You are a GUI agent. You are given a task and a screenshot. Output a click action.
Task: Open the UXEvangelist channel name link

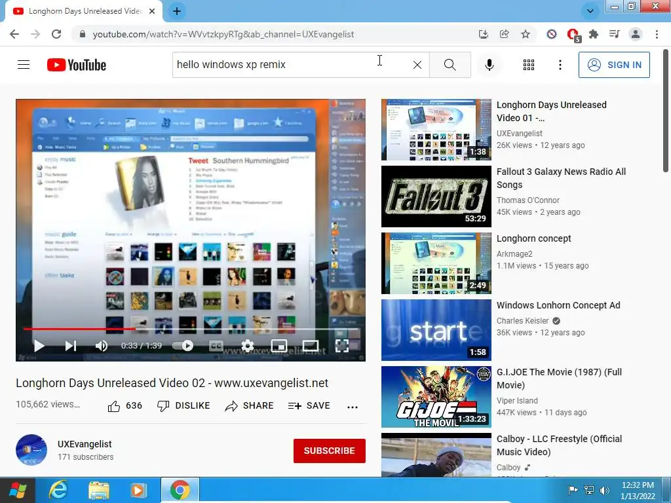point(85,444)
